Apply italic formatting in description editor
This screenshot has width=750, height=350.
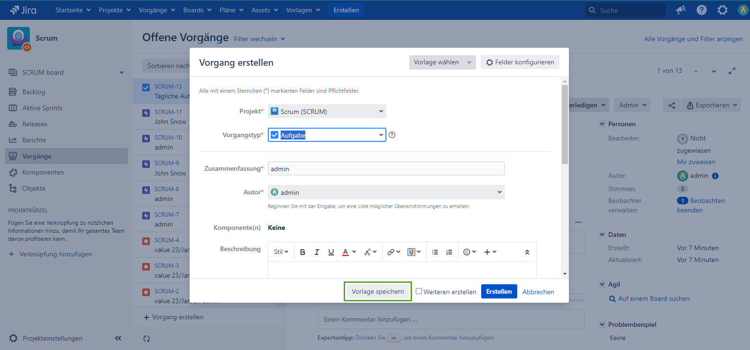click(317, 252)
